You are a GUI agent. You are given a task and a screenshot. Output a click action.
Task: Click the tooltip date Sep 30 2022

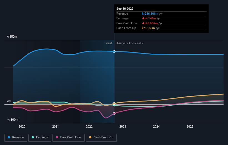(125, 9)
